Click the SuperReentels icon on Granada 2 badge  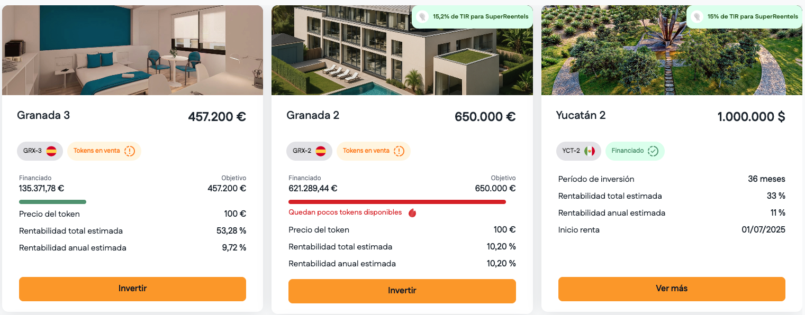point(422,17)
